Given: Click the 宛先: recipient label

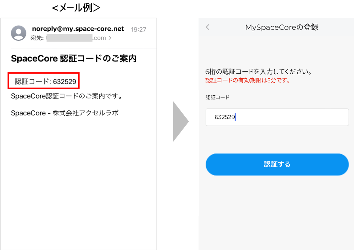Looking at the screenshot, I should pyautogui.click(x=37, y=38).
